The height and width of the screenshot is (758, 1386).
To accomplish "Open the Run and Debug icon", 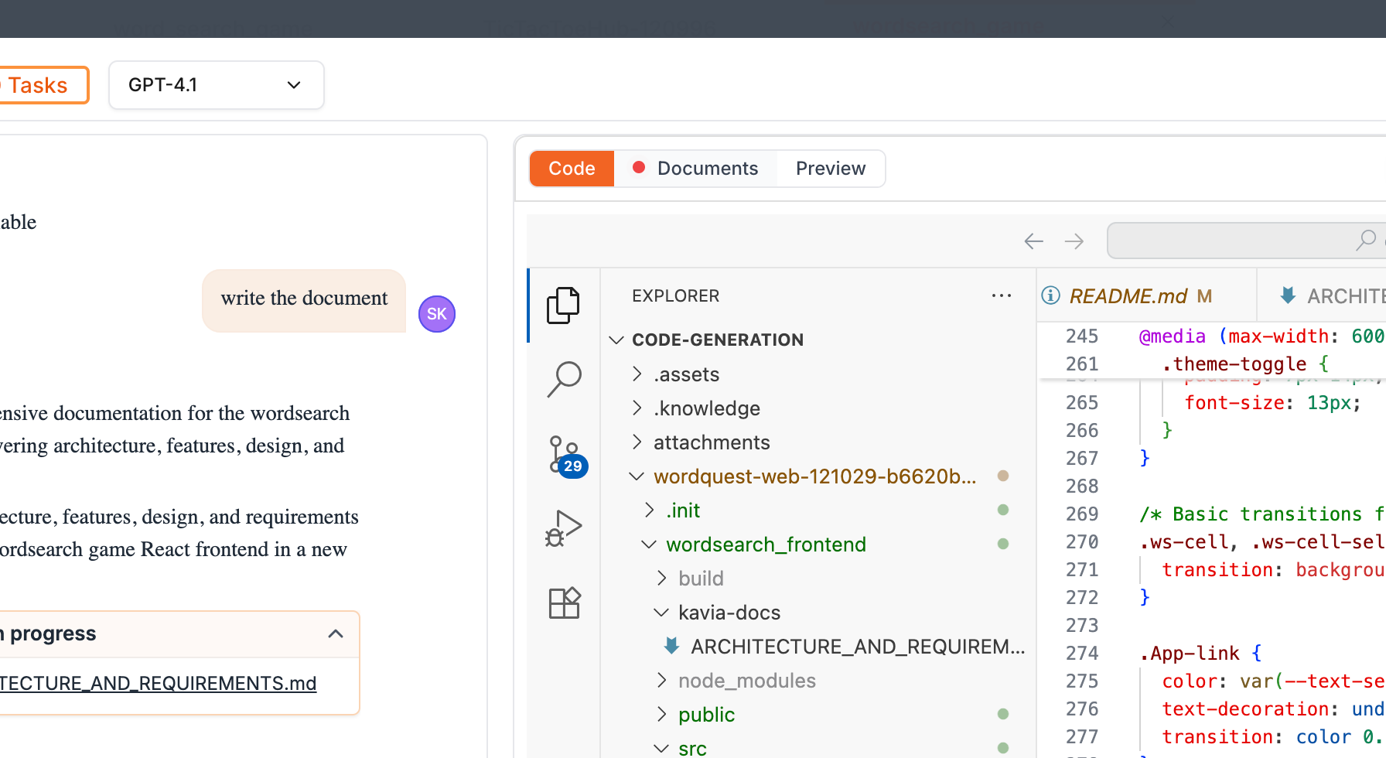I will 564,529.
